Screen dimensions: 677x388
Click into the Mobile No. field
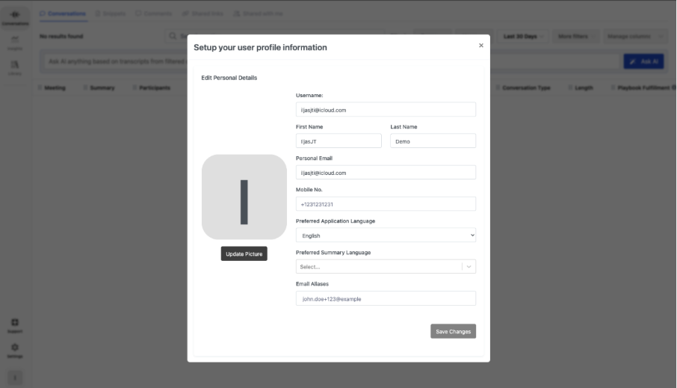point(386,204)
